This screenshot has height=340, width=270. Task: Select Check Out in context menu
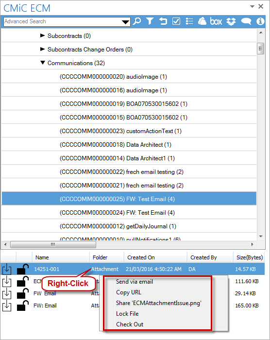tap(130, 324)
